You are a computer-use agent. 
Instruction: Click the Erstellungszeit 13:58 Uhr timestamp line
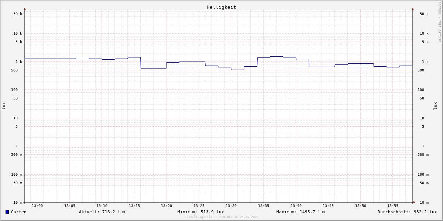tap(221, 217)
